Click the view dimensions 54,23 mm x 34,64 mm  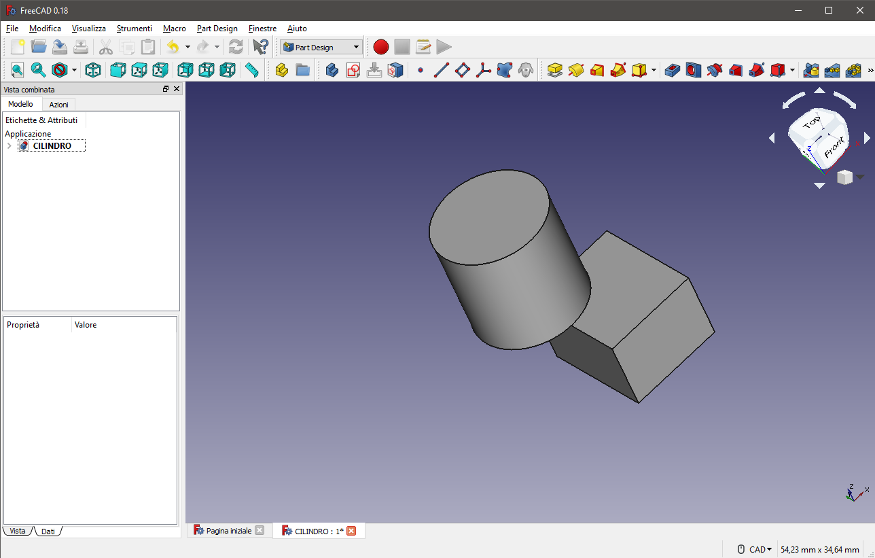tap(820, 549)
